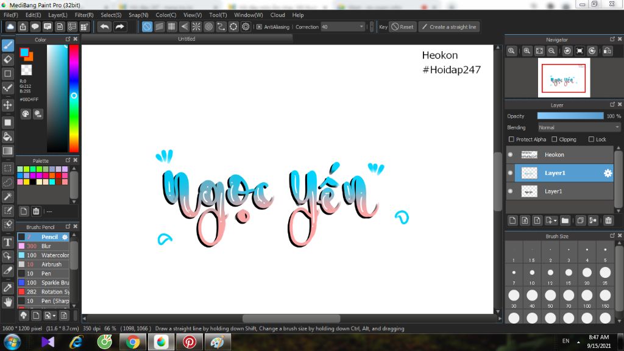The width and height of the screenshot is (624, 351).
Task: Select the Hand tool
Action: pos(8,302)
